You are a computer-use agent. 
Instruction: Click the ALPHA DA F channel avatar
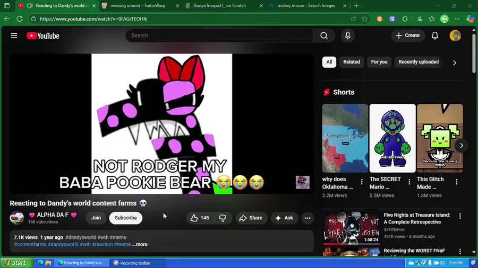(x=17, y=218)
